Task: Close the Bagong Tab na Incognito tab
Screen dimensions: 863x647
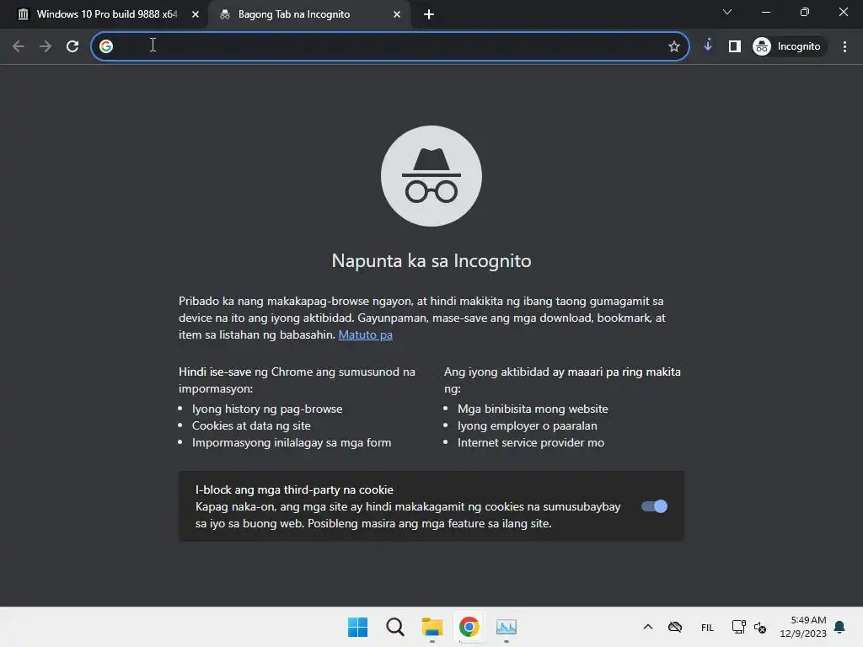Action: pyautogui.click(x=397, y=14)
